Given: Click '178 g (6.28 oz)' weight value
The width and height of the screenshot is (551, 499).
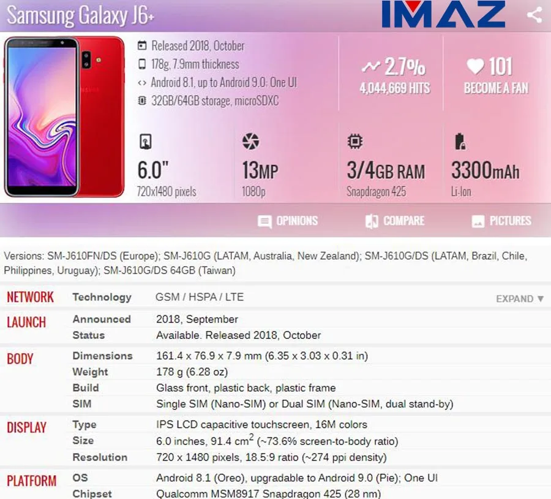Looking at the screenshot, I should coord(192,372).
